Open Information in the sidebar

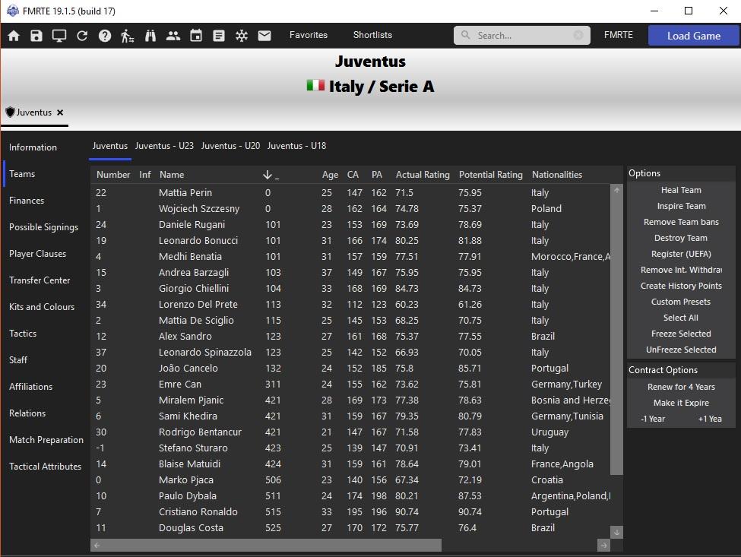(x=33, y=147)
